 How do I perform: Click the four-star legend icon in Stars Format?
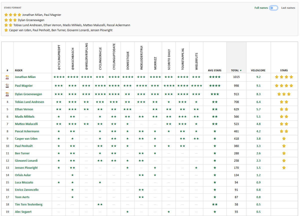(x=13, y=15)
